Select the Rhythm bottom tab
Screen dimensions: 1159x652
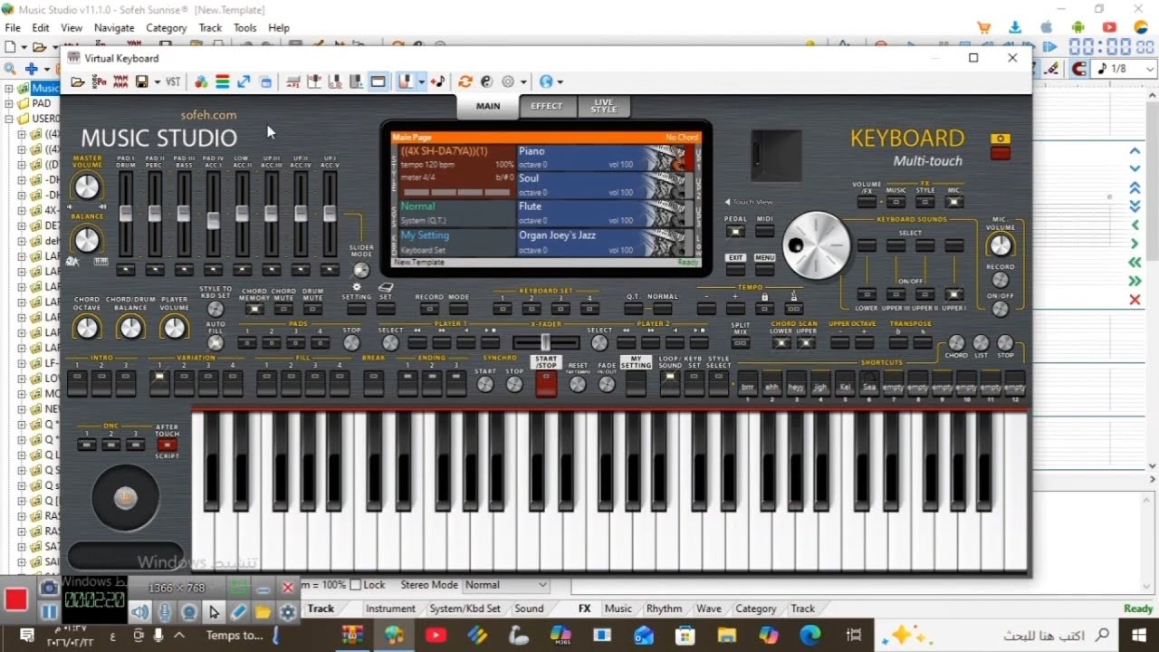[x=664, y=609]
